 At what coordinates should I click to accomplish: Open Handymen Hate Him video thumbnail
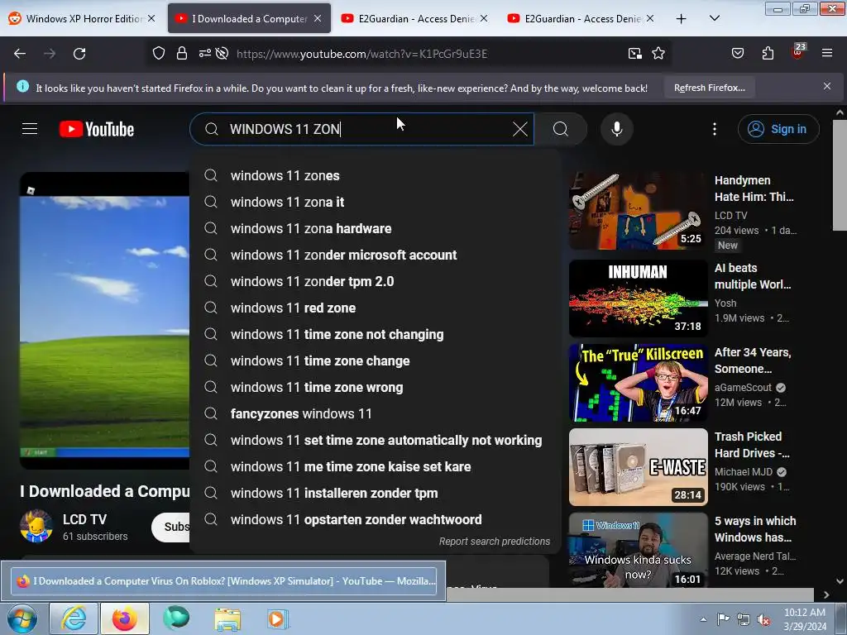[x=638, y=211]
